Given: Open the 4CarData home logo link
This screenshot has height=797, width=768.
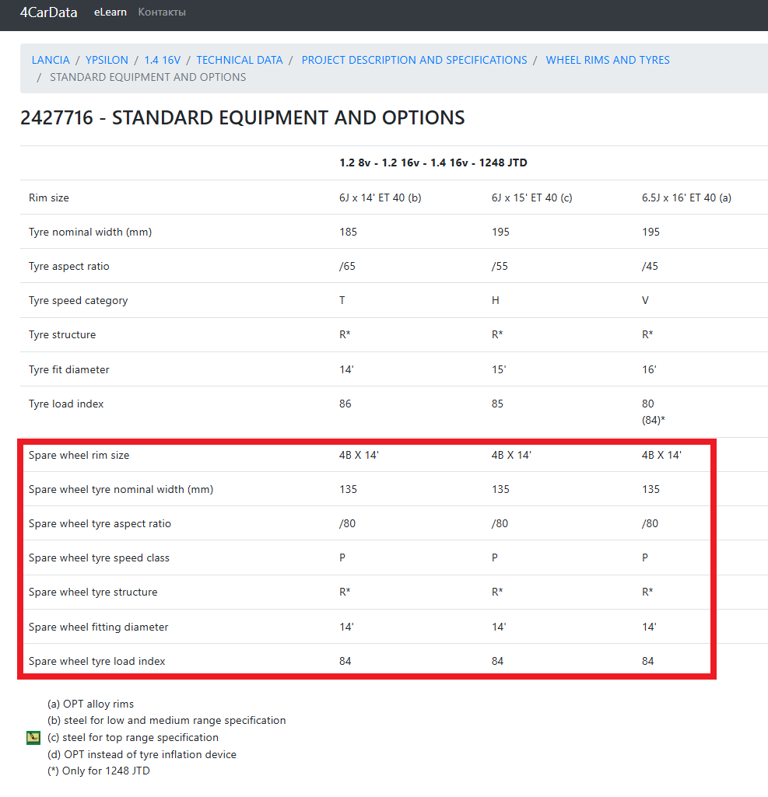Looking at the screenshot, I should 49,12.
